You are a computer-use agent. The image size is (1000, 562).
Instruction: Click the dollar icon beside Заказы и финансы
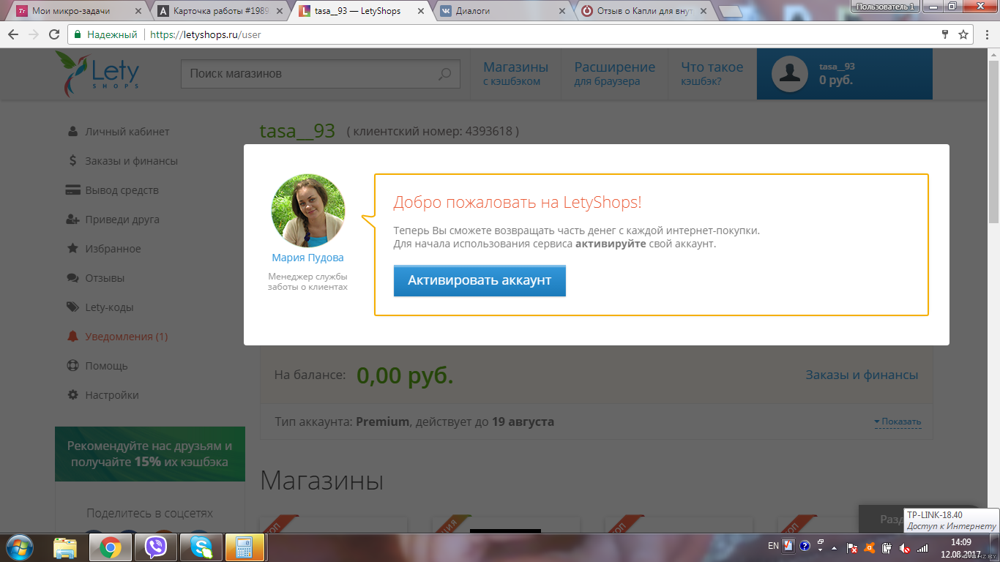click(72, 161)
